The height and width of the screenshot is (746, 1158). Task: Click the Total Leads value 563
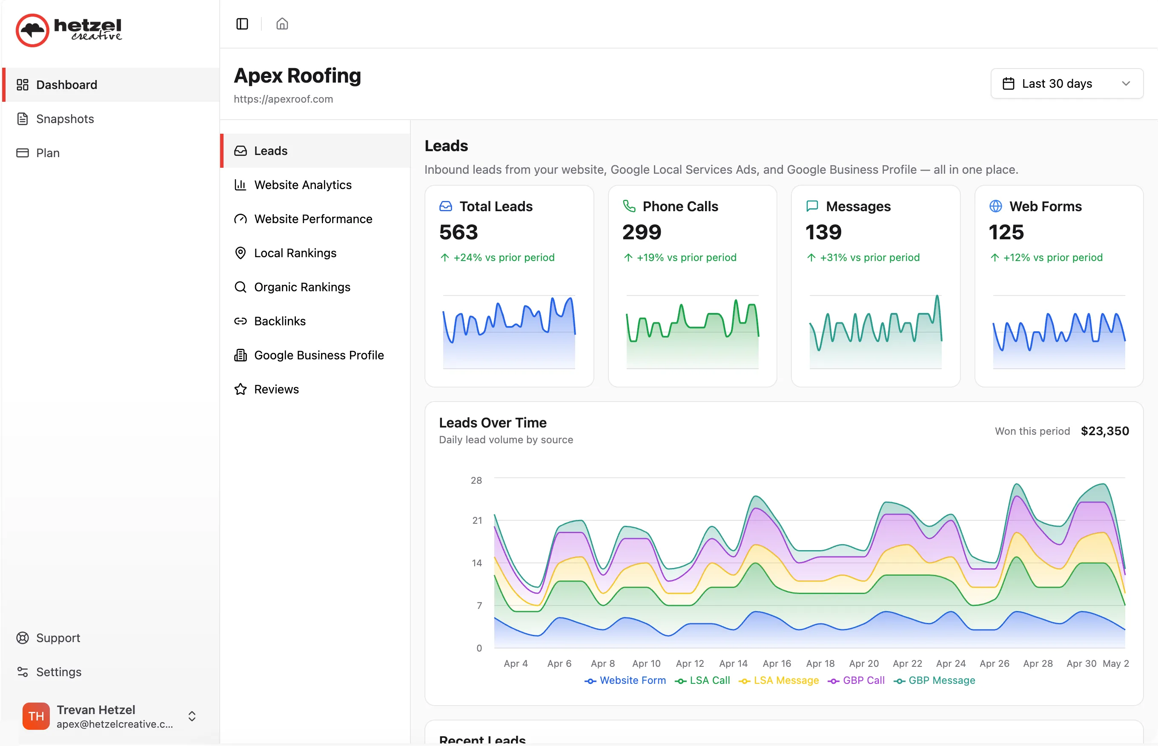click(458, 232)
